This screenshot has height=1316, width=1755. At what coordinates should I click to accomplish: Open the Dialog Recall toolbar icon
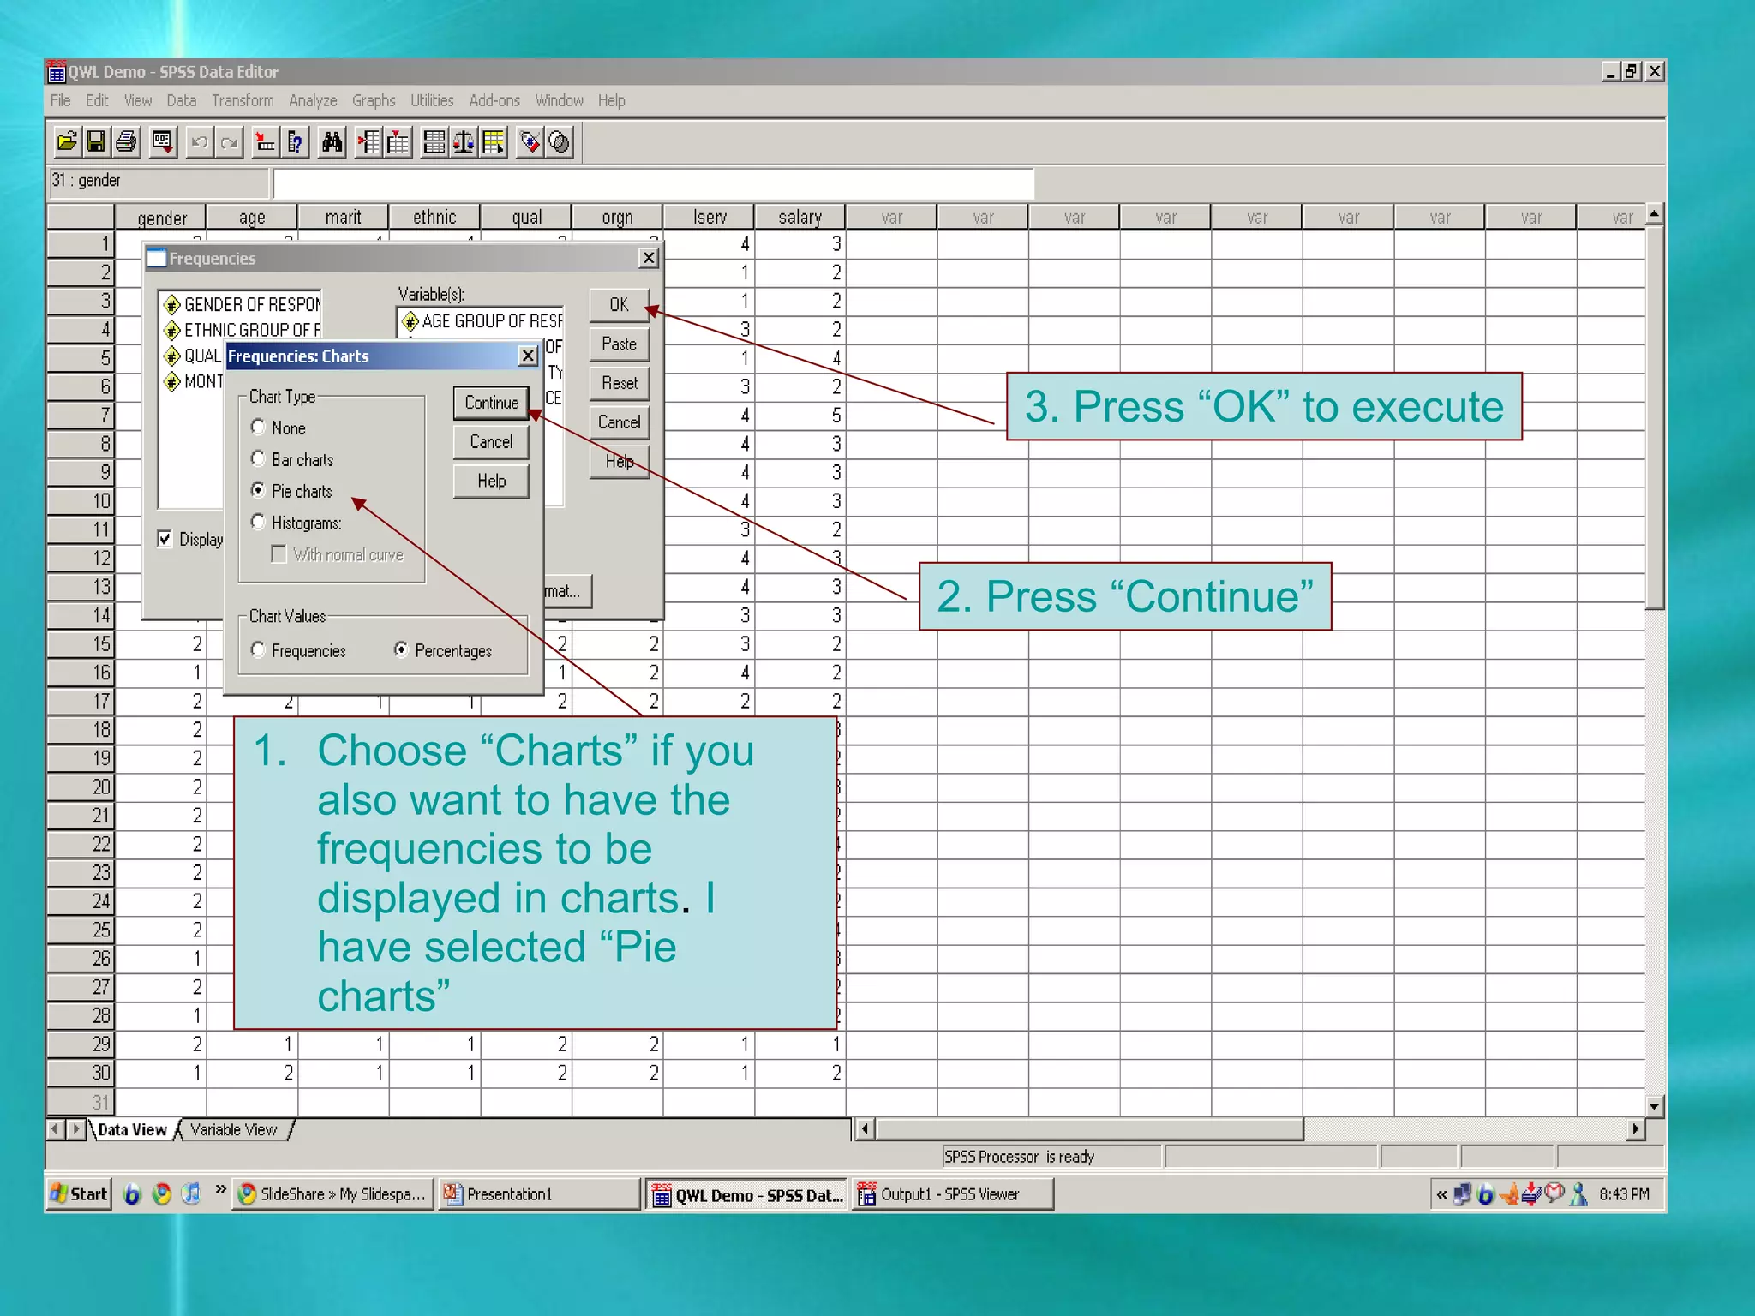pos(162,141)
